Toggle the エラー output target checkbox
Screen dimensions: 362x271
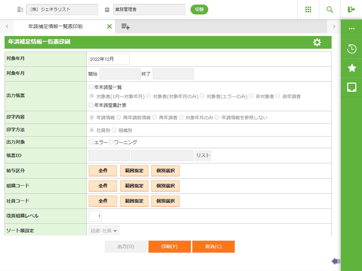coord(91,142)
